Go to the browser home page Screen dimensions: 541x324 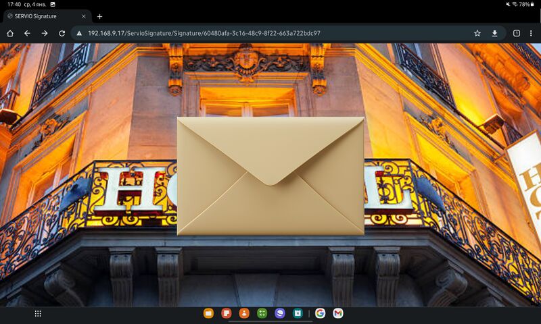click(10, 33)
